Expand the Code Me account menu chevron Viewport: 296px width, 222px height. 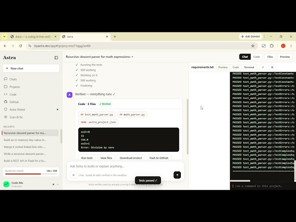pos(57,184)
